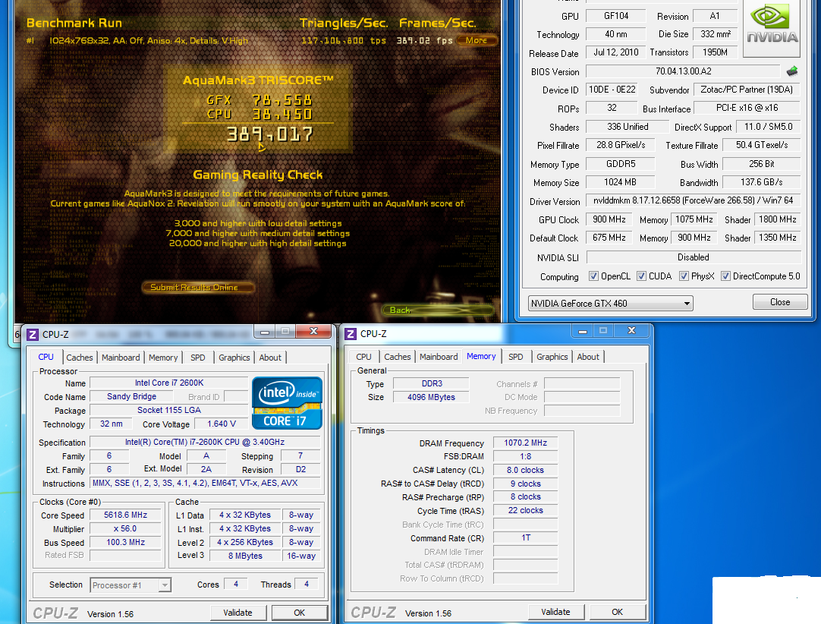Viewport: 821px width, 624px height.
Task: Click the Multiplier x 56.0 value
Action: tap(126, 528)
